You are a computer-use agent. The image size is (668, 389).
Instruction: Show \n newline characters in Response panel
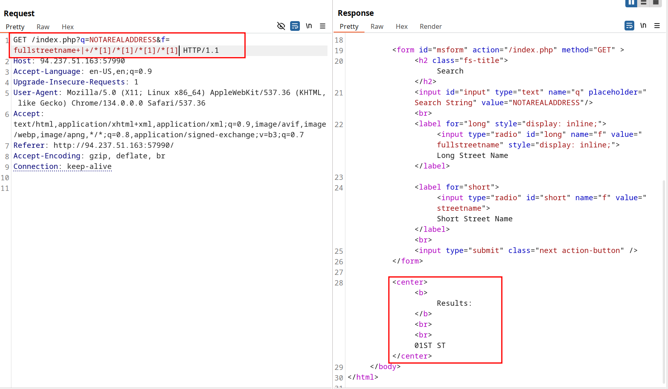(643, 26)
